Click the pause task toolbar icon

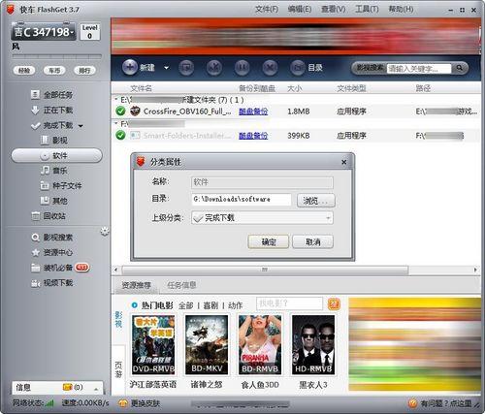242,67
